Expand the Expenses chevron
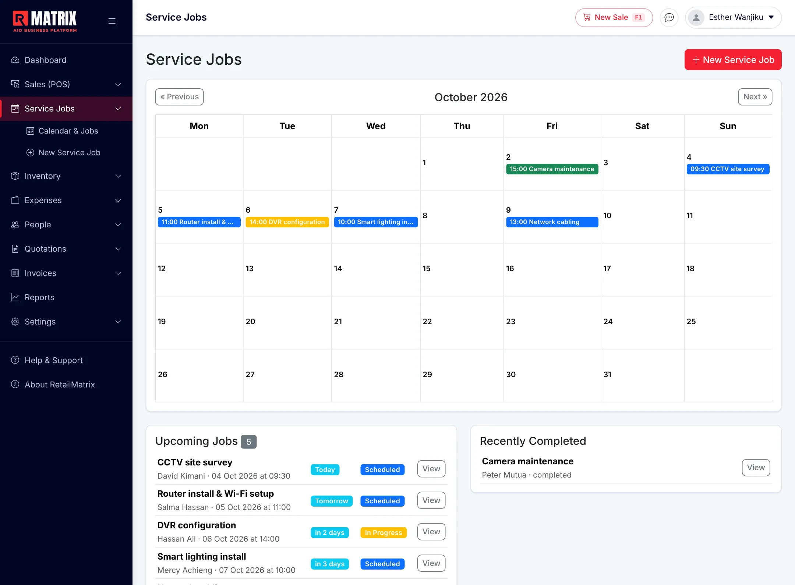795x585 pixels. [x=118, y=201]
